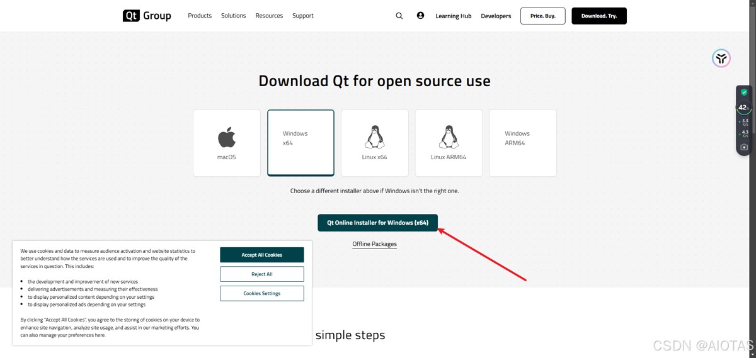
Task: Click the green shield icon in side widget
Action: point(744,92)
